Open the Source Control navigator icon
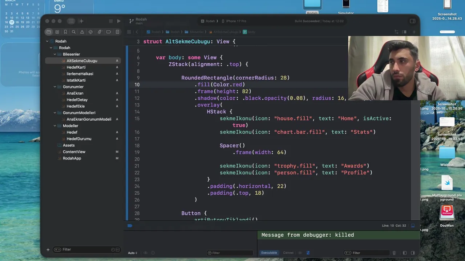Screen dimensions: 465x261 tap(57, 32)
